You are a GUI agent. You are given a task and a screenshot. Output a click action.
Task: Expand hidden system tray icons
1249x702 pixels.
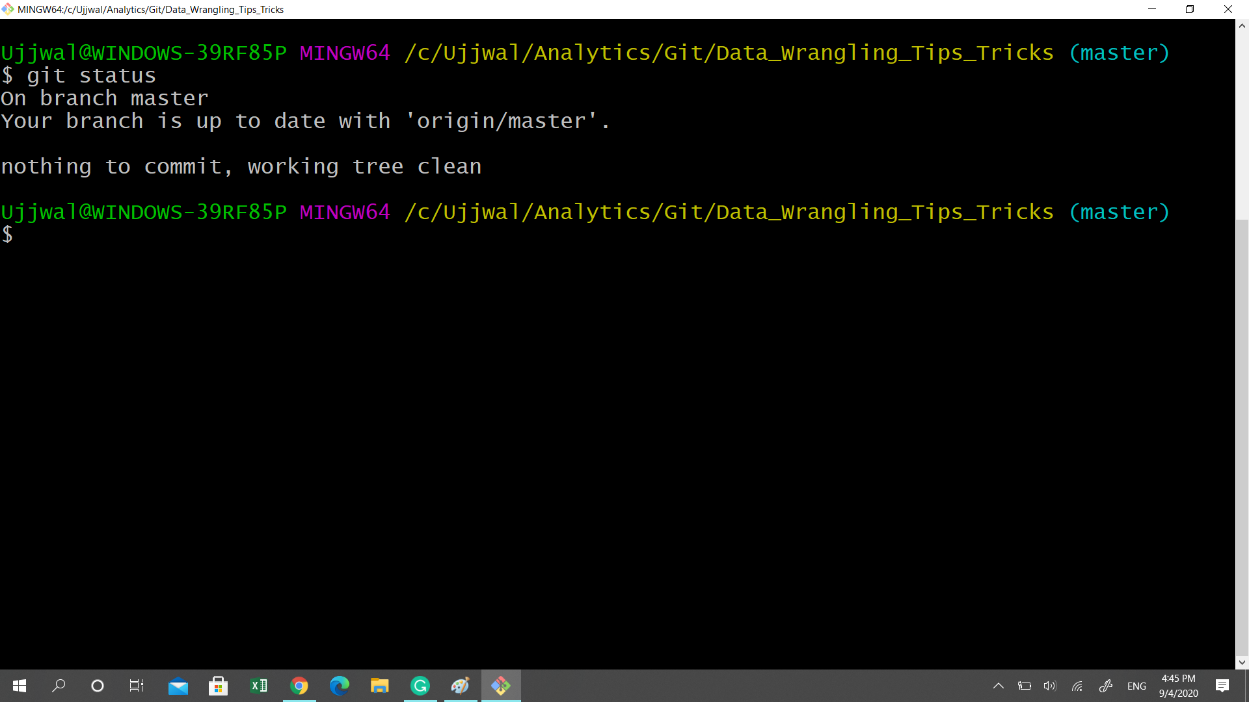click(x=999, y=686)
